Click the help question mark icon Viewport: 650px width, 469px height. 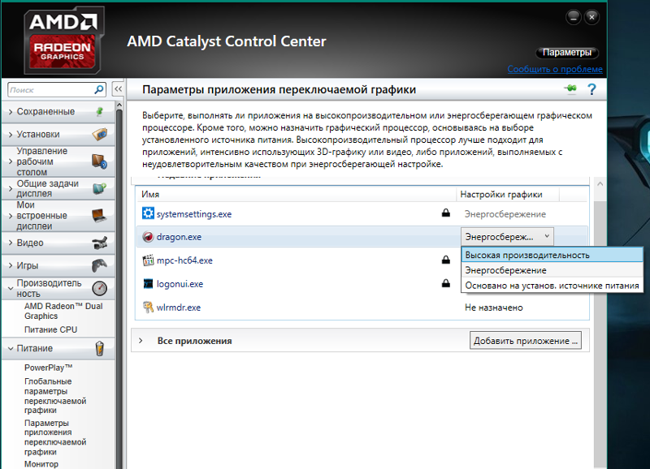591,89
